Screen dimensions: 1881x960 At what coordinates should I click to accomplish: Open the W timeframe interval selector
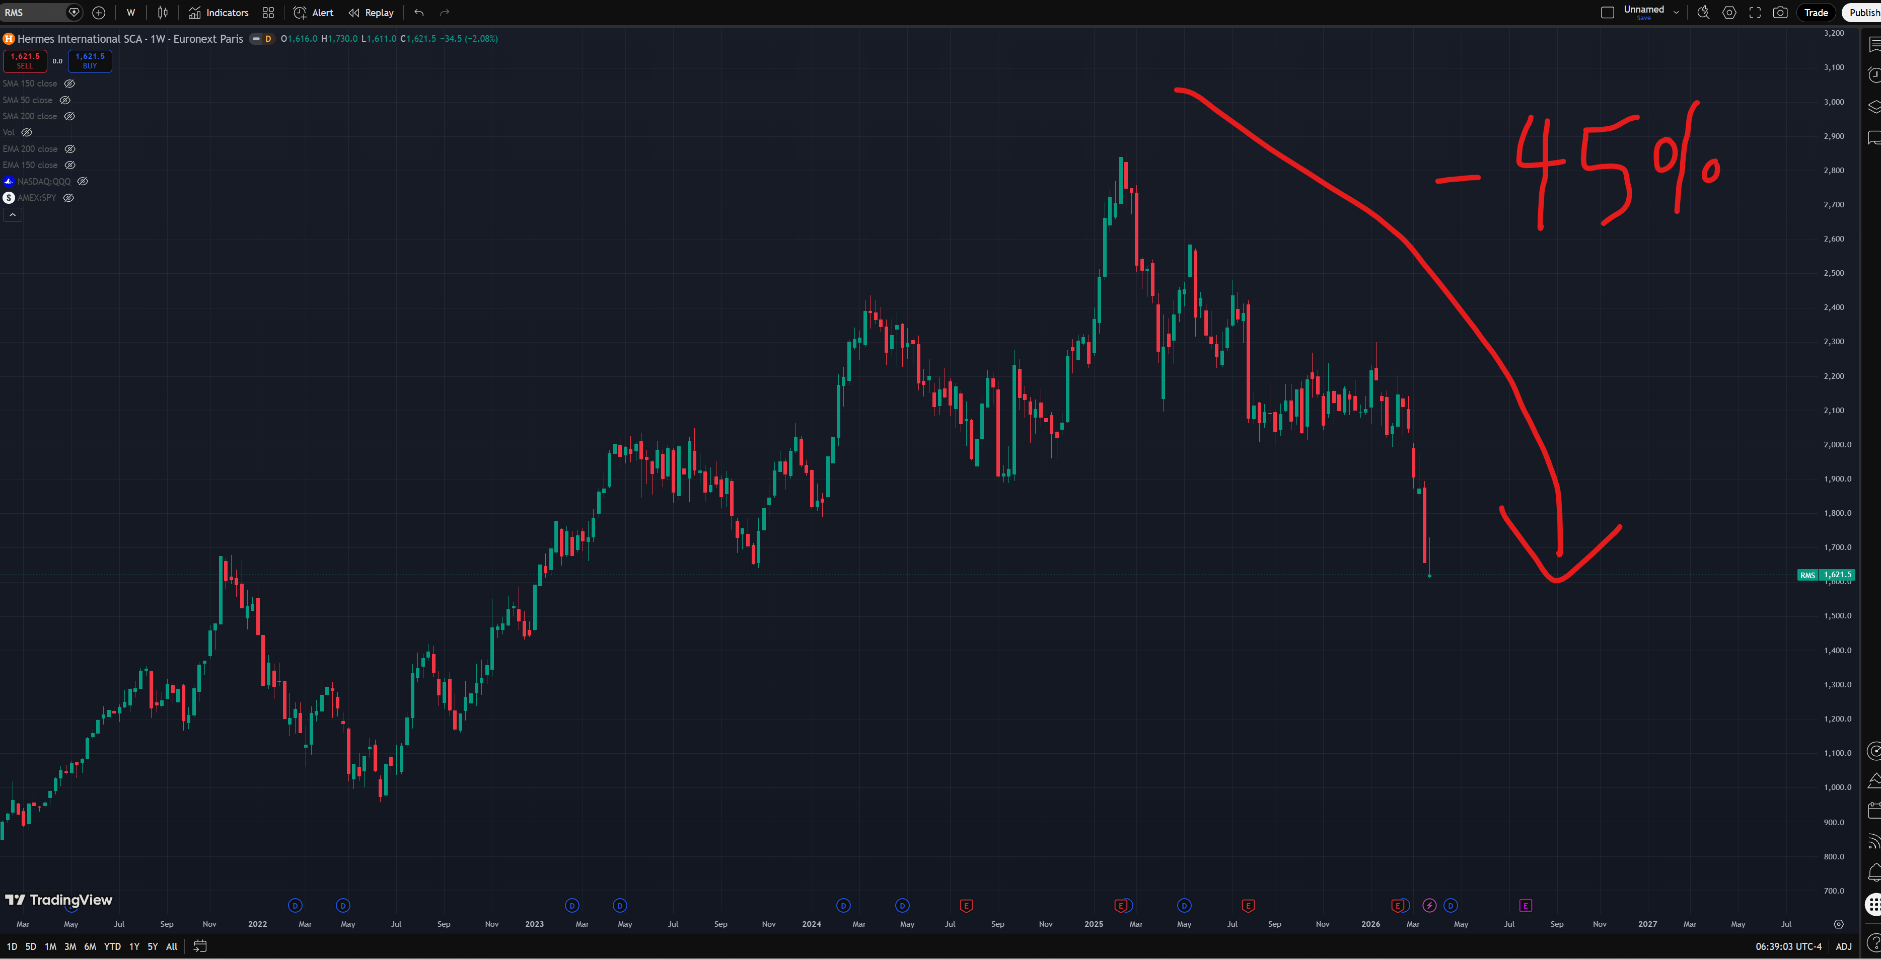(131, 13)
